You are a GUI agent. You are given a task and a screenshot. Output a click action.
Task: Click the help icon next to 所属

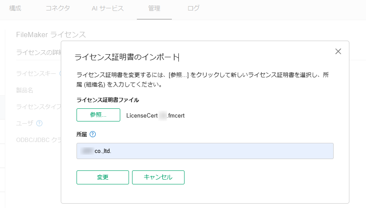[93, 134]
